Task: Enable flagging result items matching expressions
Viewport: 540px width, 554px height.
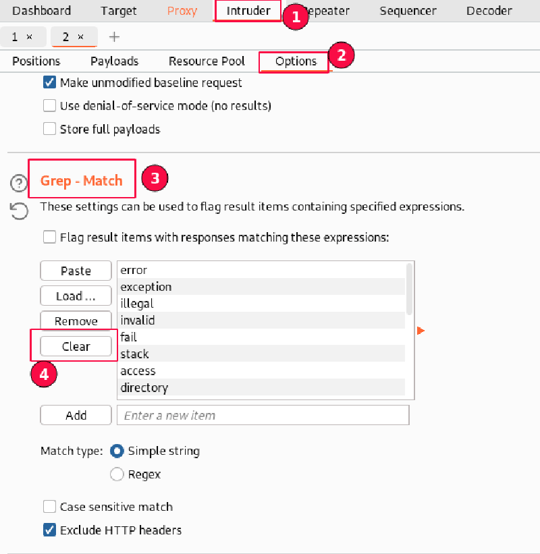Action: [49, 238]
